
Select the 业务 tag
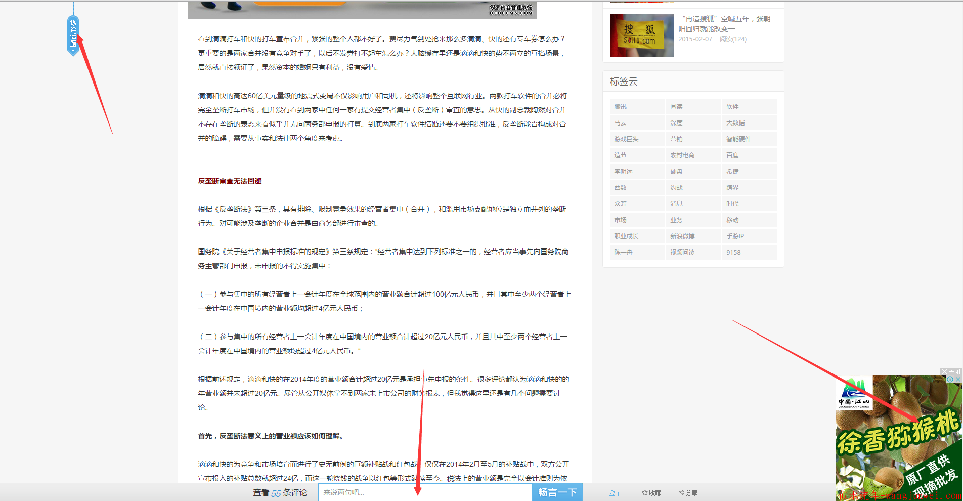click(x=693, y=220)
